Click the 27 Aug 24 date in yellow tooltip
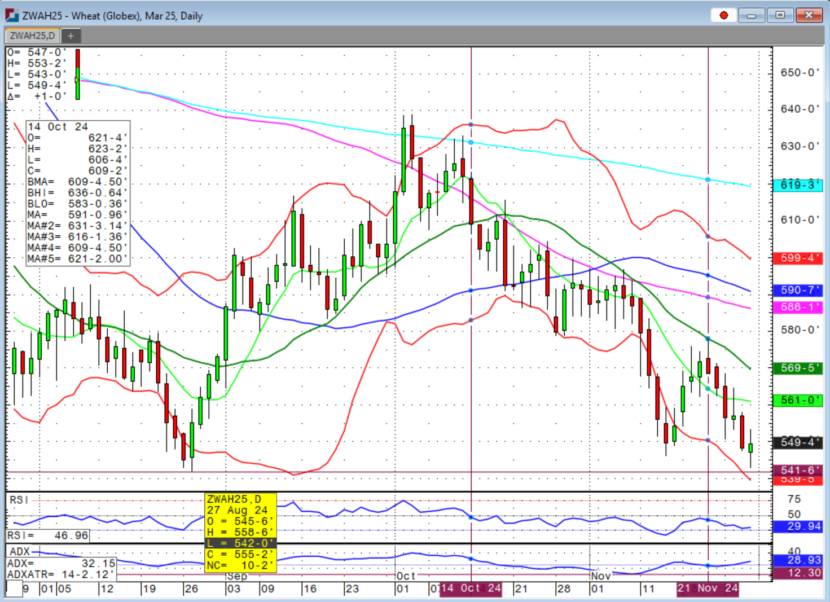Viewport: 830px width, 602px height. 238,510
